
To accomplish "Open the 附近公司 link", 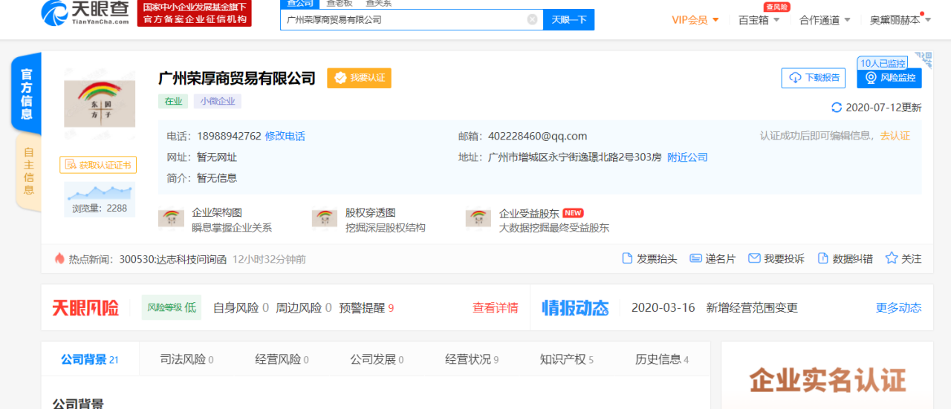I will pos(687,157).
